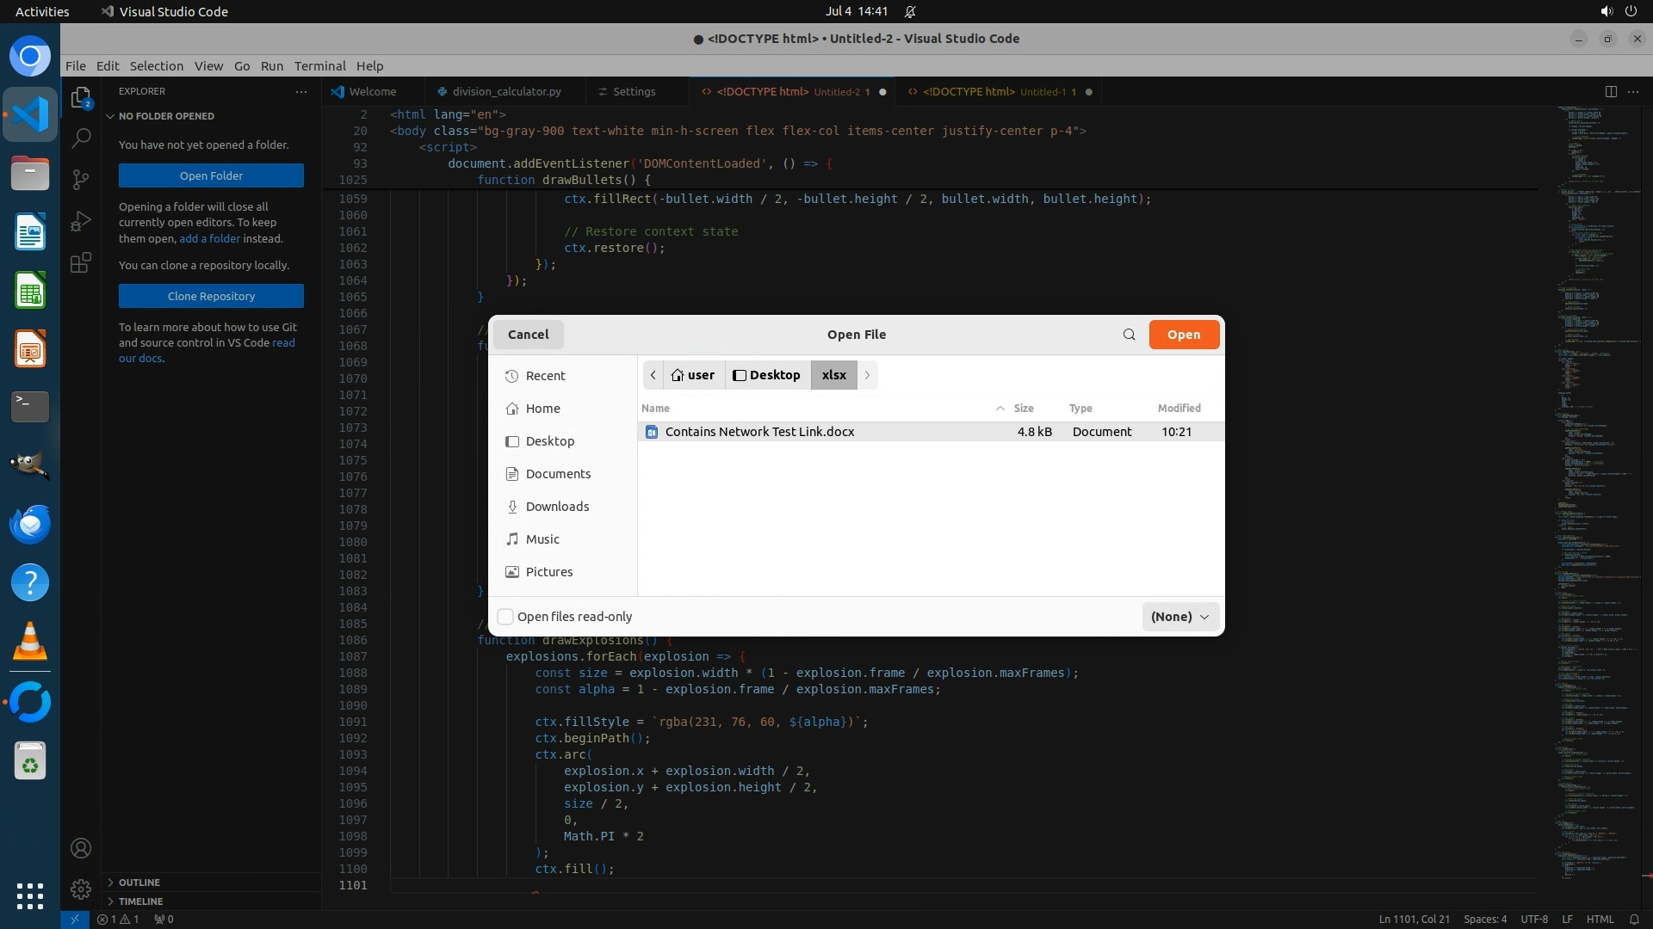The image size is (1653, 929).
Task: Go to Downloads in dialog sidebar
Action: pyautogui.click(x=557, y=507)
